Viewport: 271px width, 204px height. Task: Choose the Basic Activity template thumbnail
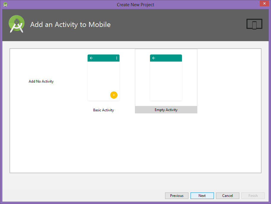pos(104,78)
